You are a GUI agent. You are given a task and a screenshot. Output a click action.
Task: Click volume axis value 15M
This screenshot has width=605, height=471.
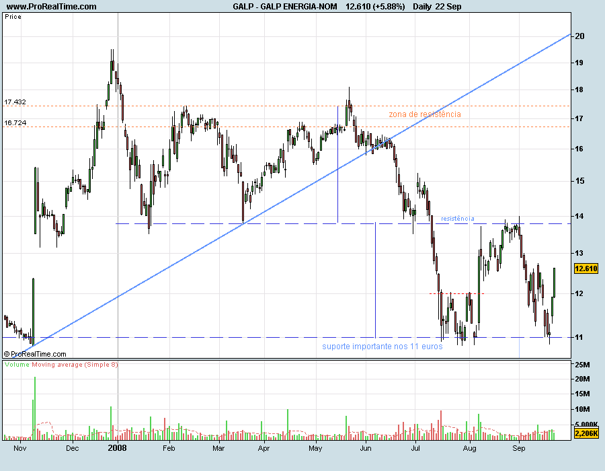(x=582, y=394)
